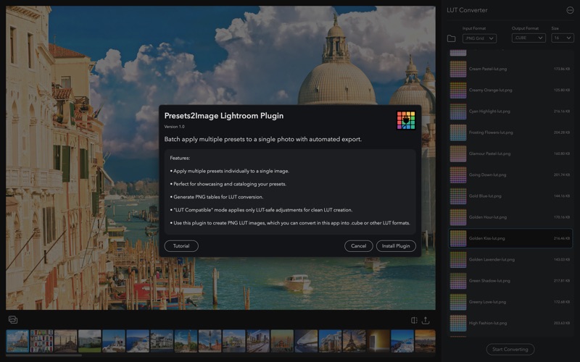Click Golden Hour-lut.png file name

pos(488,217)
